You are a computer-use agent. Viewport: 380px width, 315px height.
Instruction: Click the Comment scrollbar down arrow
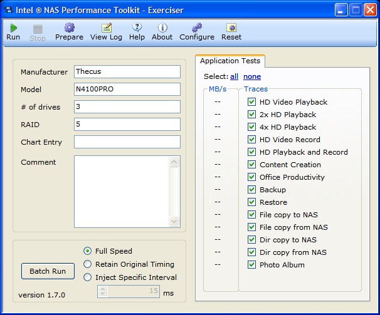(174, 221)
